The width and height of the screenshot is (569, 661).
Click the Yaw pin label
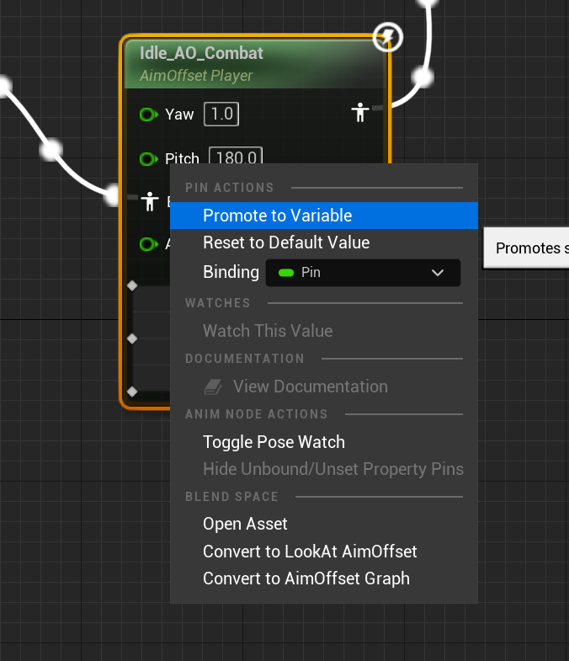point(179,115)
